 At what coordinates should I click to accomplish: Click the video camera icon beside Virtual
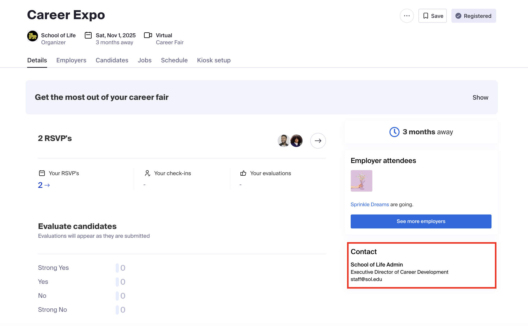[148, 35]
